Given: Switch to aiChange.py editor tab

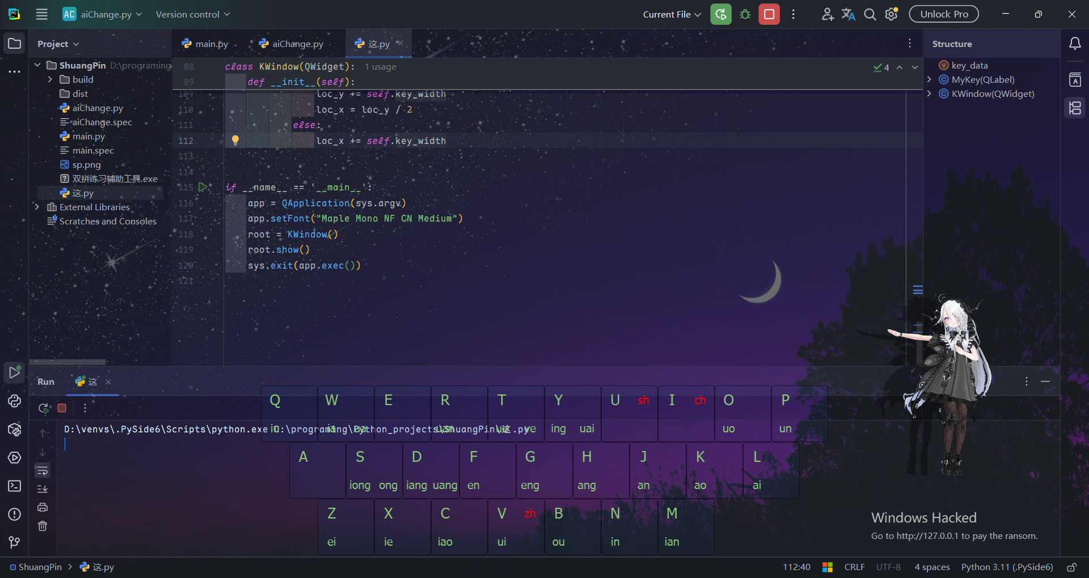Looking at the screenshot, I should coord(292,44).
